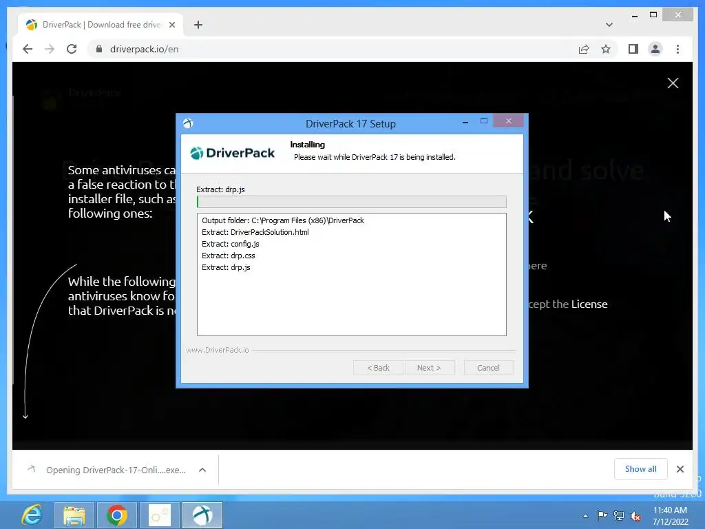705x529 pixels.
Task: Close the downloads bar
Action: tap(680, 469)
